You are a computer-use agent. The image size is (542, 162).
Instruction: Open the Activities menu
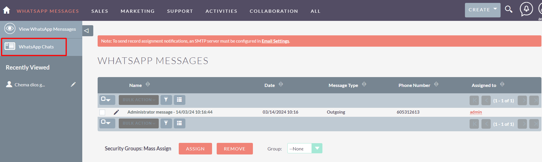coord(221,11)
